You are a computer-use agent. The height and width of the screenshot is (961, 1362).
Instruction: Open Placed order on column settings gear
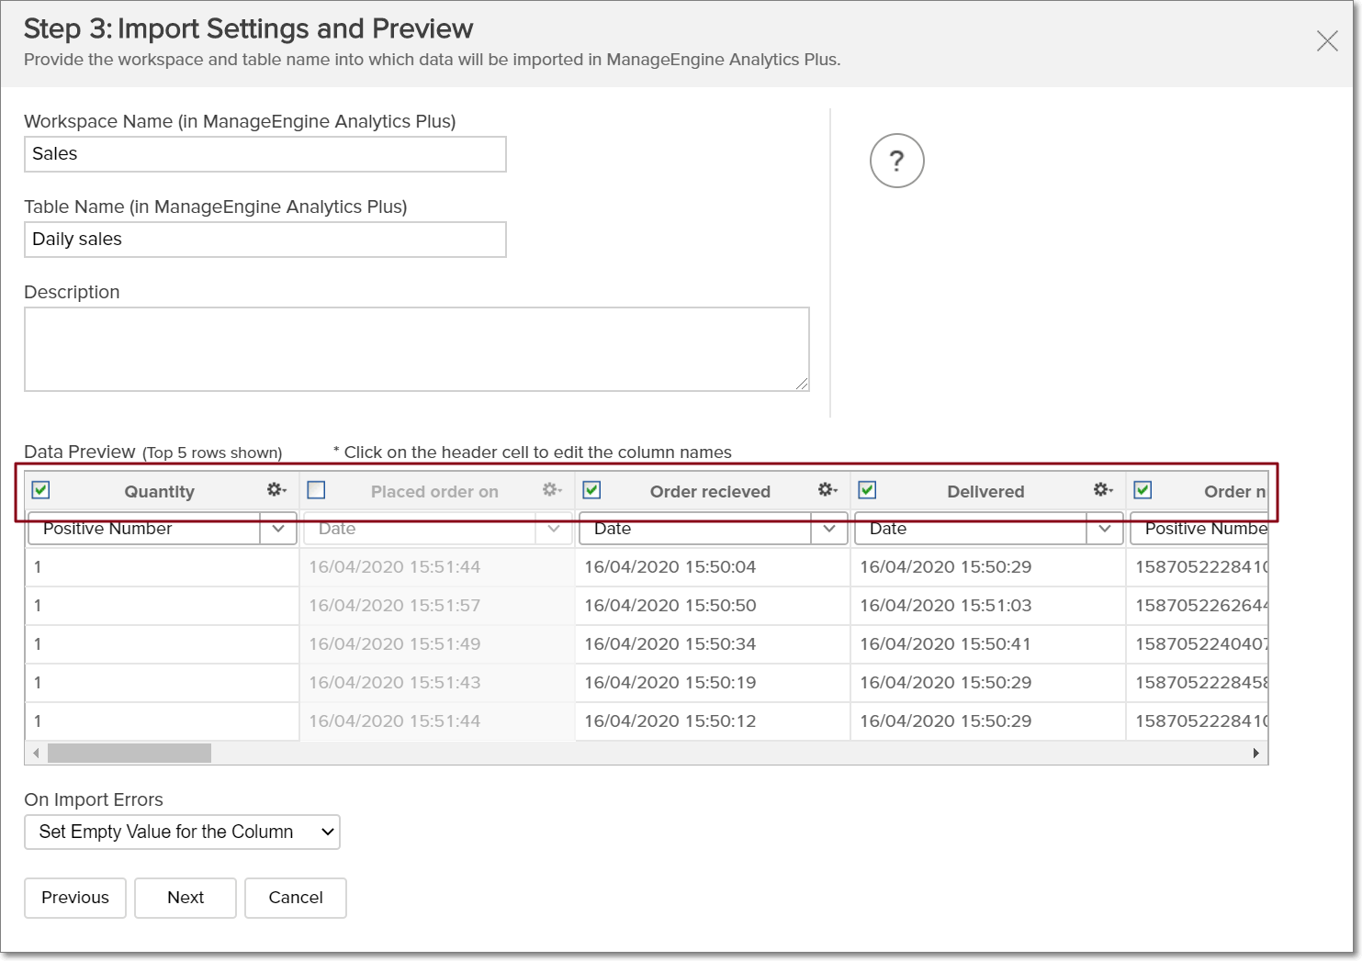click(x=551, y=490)
